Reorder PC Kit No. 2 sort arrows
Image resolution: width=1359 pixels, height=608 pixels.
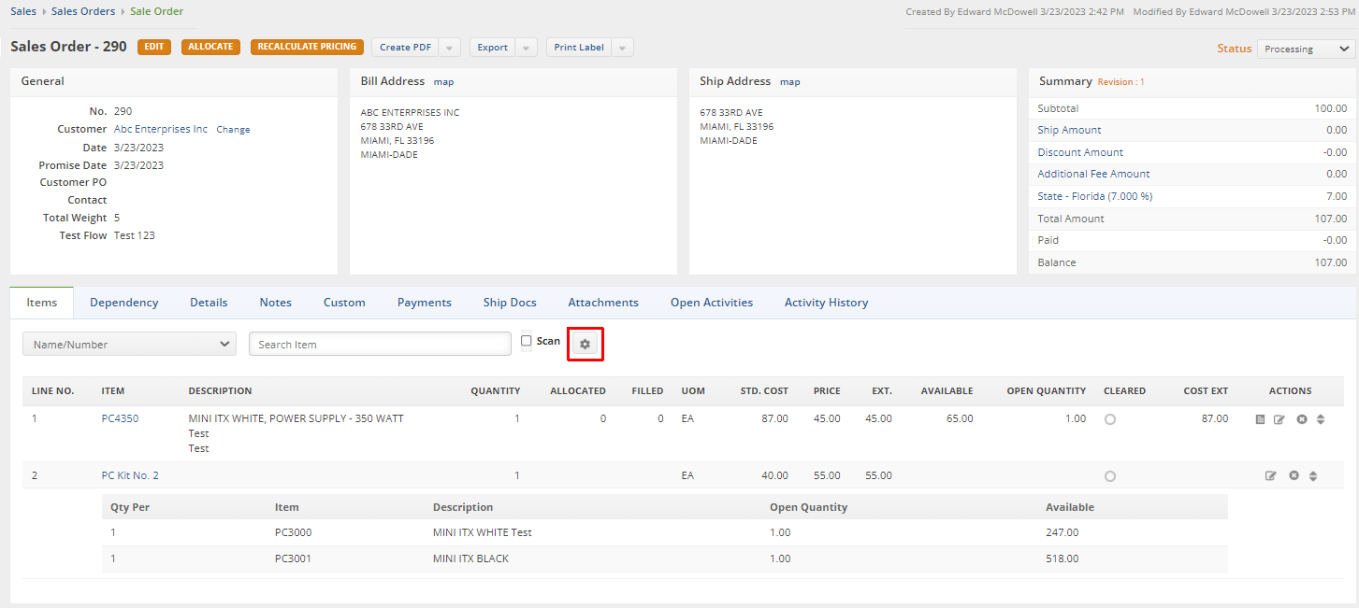coord(1313,476)
